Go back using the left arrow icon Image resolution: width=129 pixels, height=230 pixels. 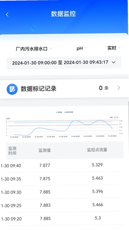click(7, 14)
